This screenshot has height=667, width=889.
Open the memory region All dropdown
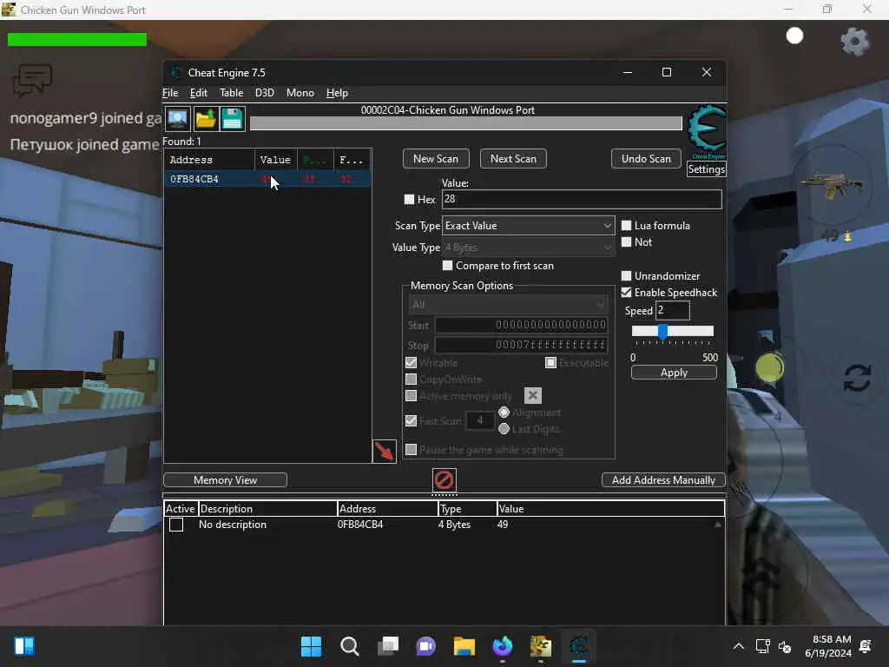[x=507, y=305]
